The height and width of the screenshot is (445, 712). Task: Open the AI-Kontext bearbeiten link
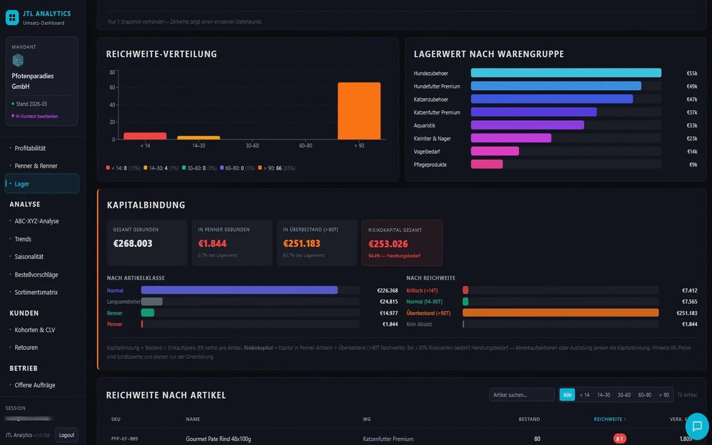[36, 116]
